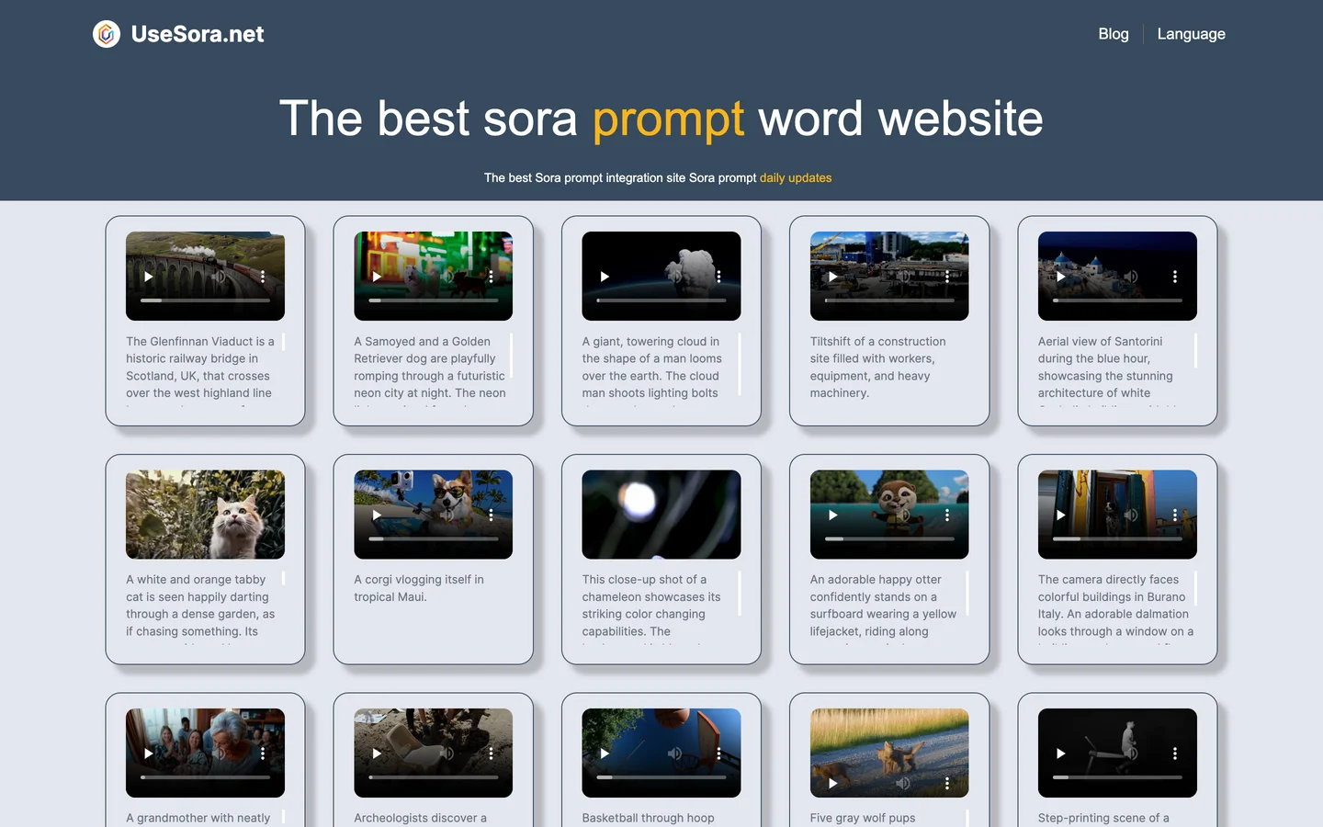This screenshot has height=827, width=1323.
Task: Click the UseSora.net logo icon
Action: tap(107, 34)
